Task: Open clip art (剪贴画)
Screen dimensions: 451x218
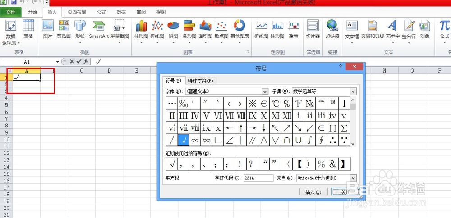Action: (x=64, y=29)
